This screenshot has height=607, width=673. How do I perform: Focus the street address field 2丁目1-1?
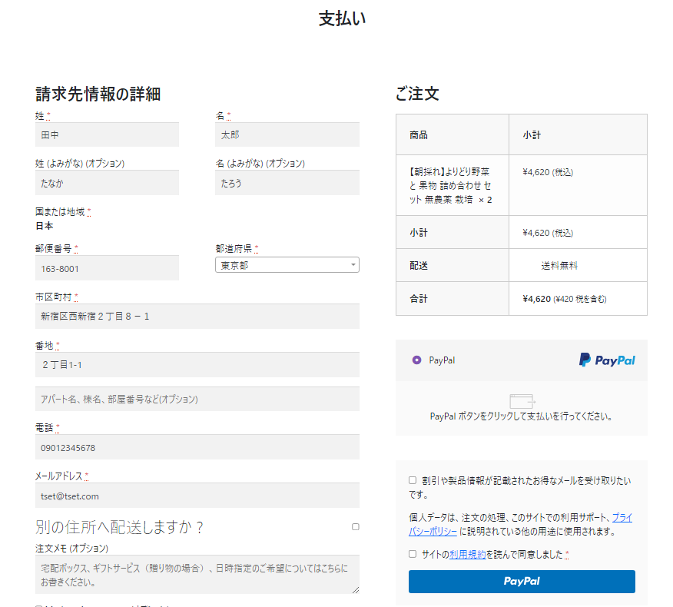click(x=197, y=364)
